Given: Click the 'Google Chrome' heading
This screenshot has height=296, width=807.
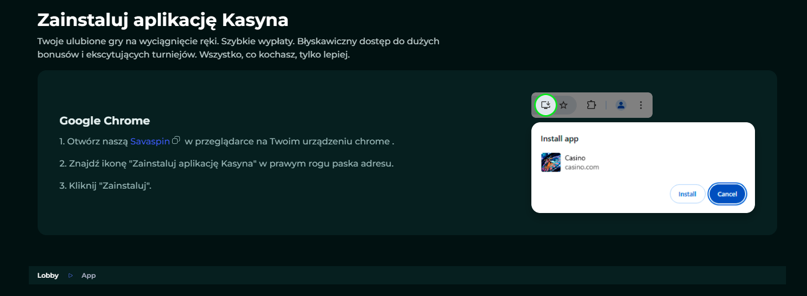Looking at the screenshot, I should [105, 121].
